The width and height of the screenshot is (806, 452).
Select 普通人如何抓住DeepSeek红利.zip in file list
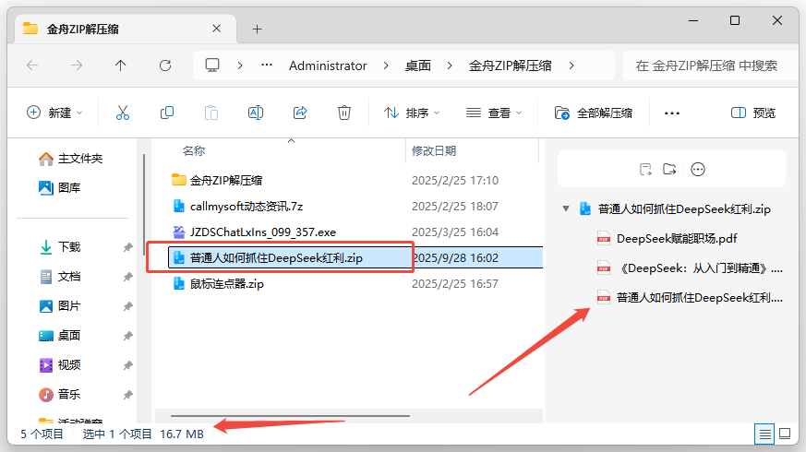point(355,258)
